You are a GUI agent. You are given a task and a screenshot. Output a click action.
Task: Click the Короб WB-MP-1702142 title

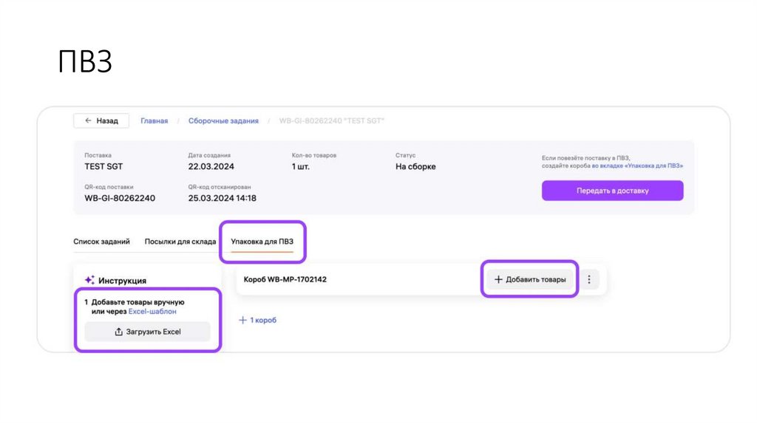[x=285, y=280]
